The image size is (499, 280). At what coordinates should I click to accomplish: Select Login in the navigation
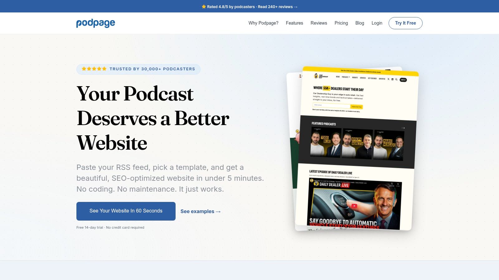[x=377, y=23]
